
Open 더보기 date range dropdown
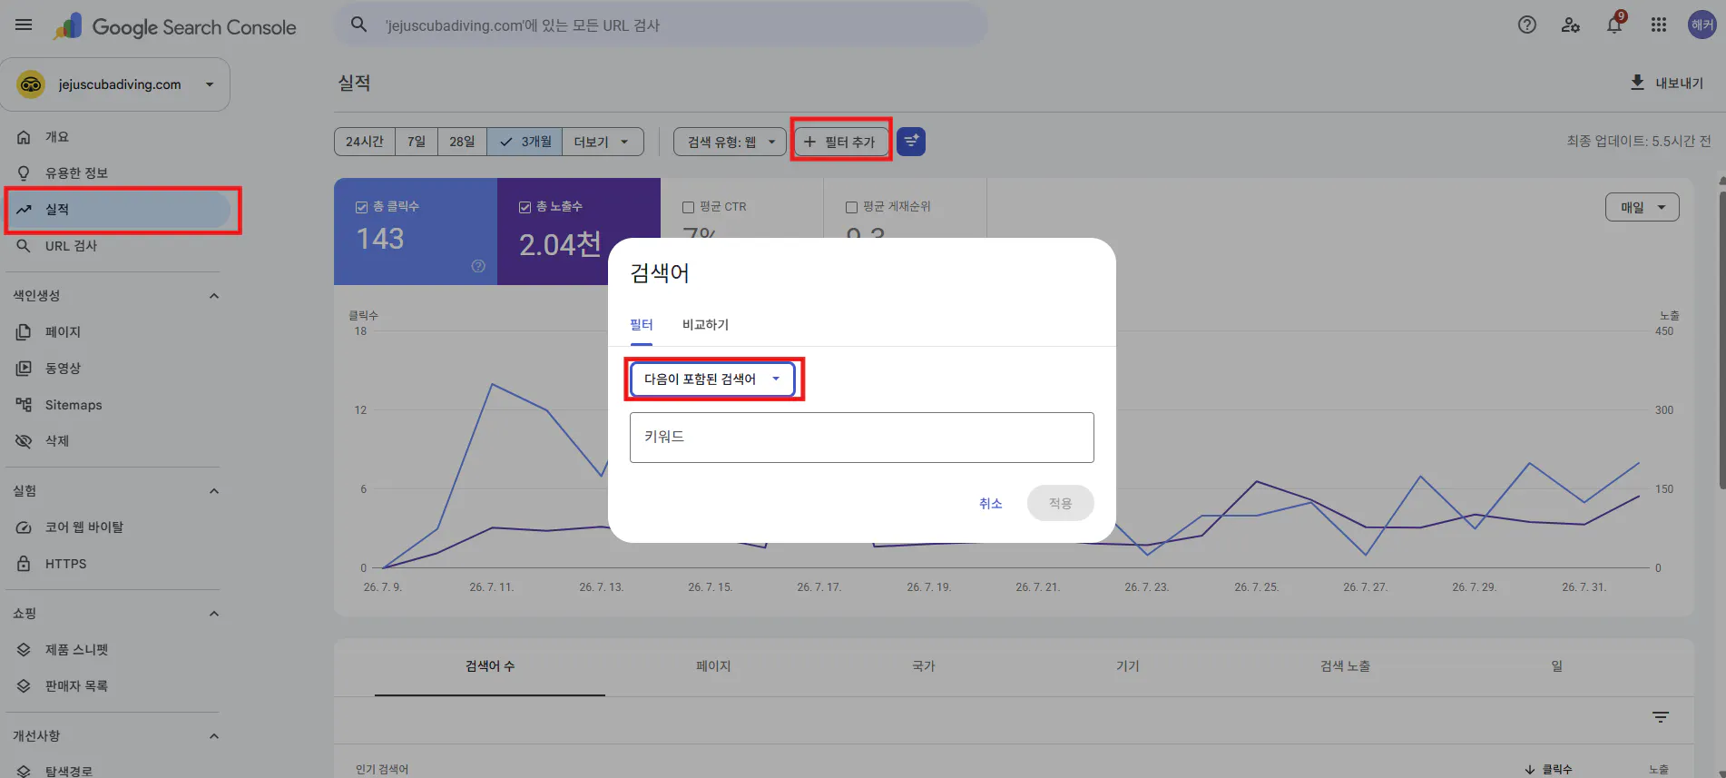coord(603,142)
